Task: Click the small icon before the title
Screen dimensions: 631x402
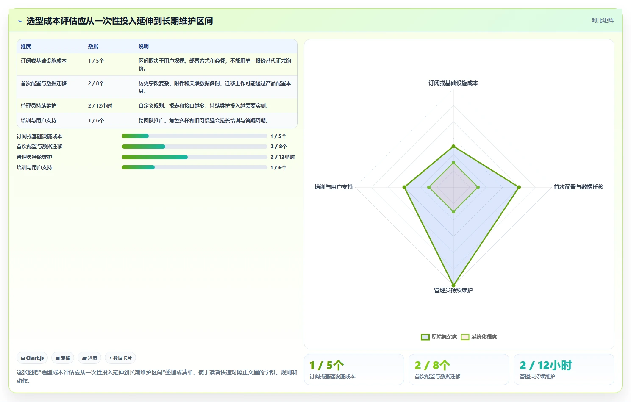Action: click(20, 21)
